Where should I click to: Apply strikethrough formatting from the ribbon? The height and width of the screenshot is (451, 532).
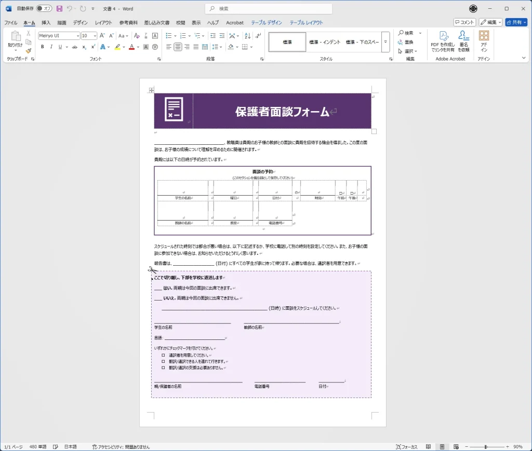[74, 47]
